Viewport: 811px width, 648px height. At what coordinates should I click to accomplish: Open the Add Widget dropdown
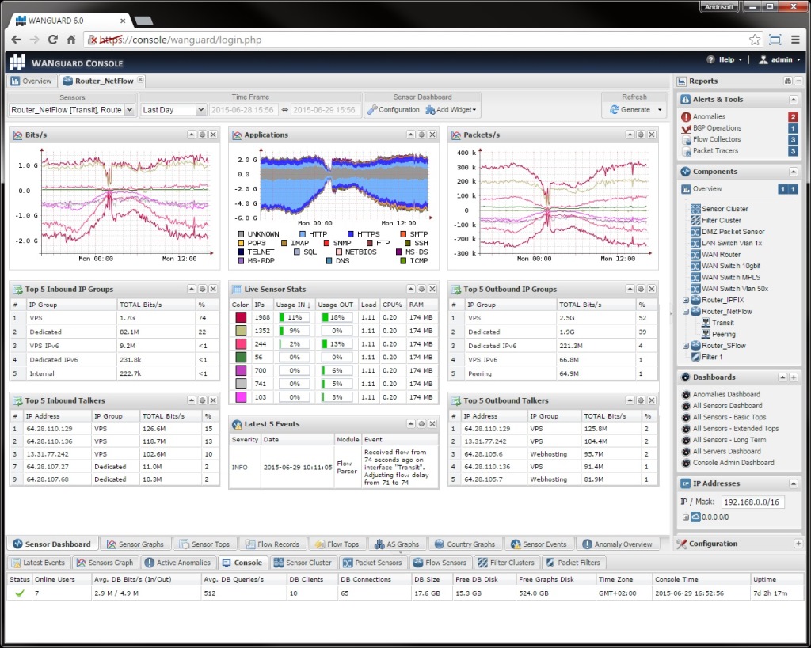(451, 109)
